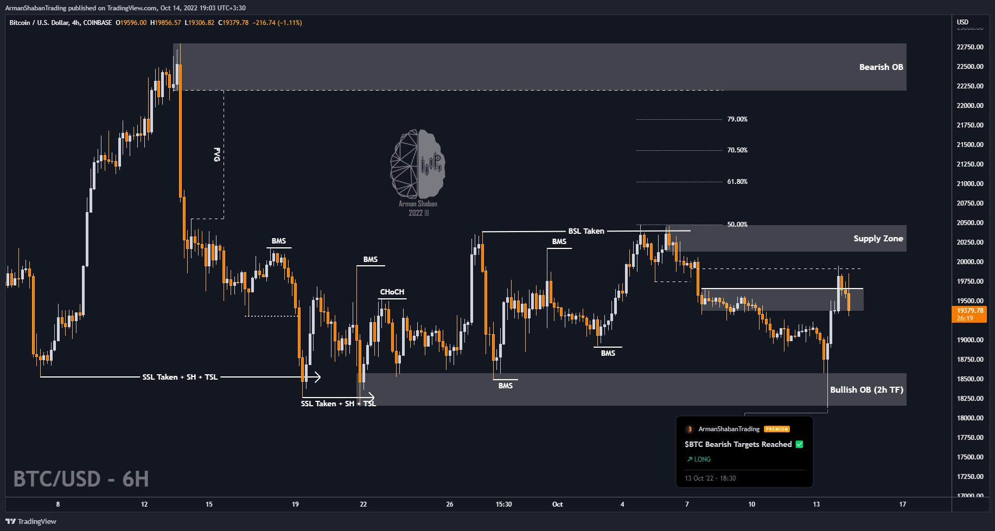Click the LONG arrow icon in the idea card

(x=690, y=459)
